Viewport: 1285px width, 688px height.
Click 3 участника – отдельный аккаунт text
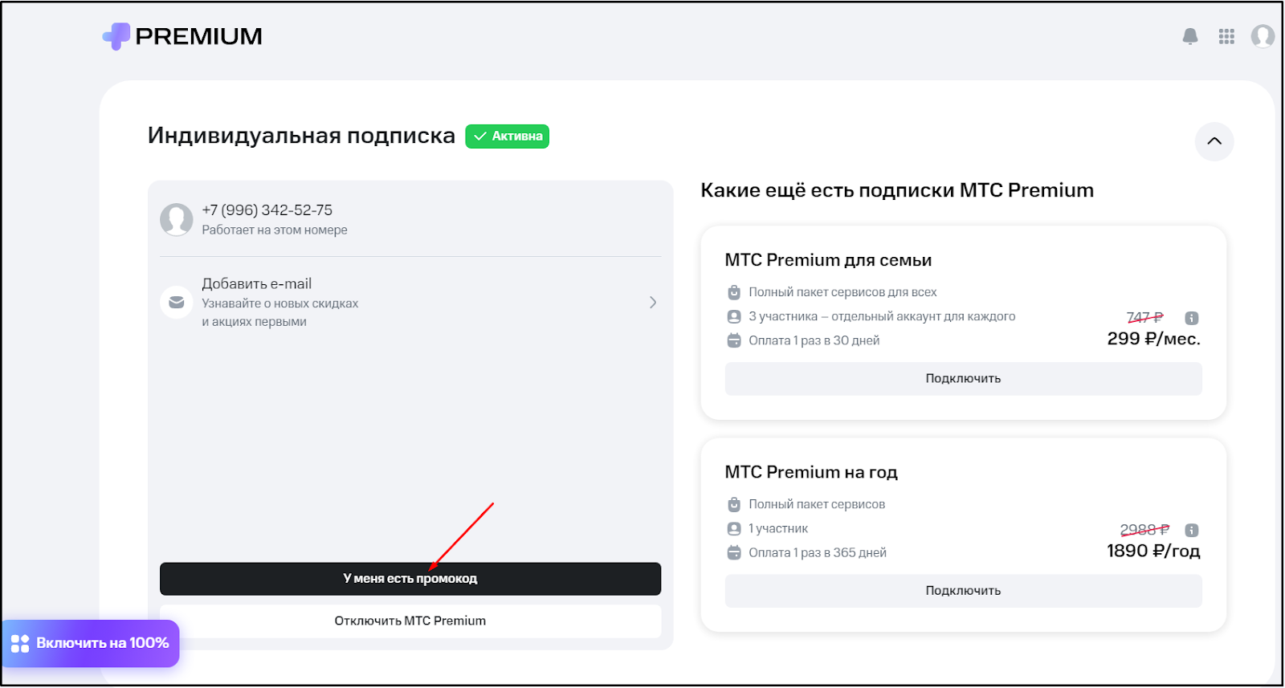pos(882,316)
